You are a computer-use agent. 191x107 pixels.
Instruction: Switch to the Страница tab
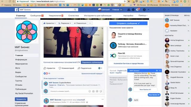21,16
